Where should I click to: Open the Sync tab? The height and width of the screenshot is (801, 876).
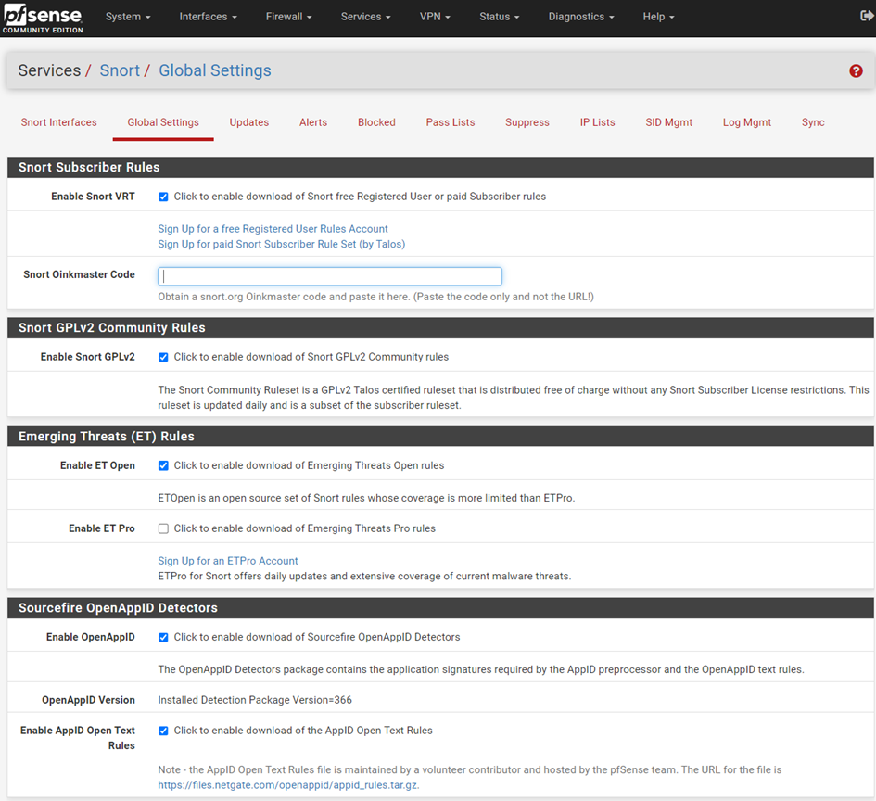813,122
